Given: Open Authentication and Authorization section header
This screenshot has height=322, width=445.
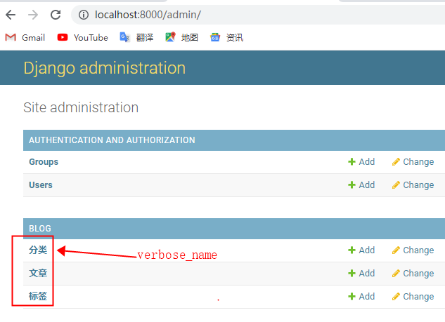Looking at the screenshot, I should point(112,140).
